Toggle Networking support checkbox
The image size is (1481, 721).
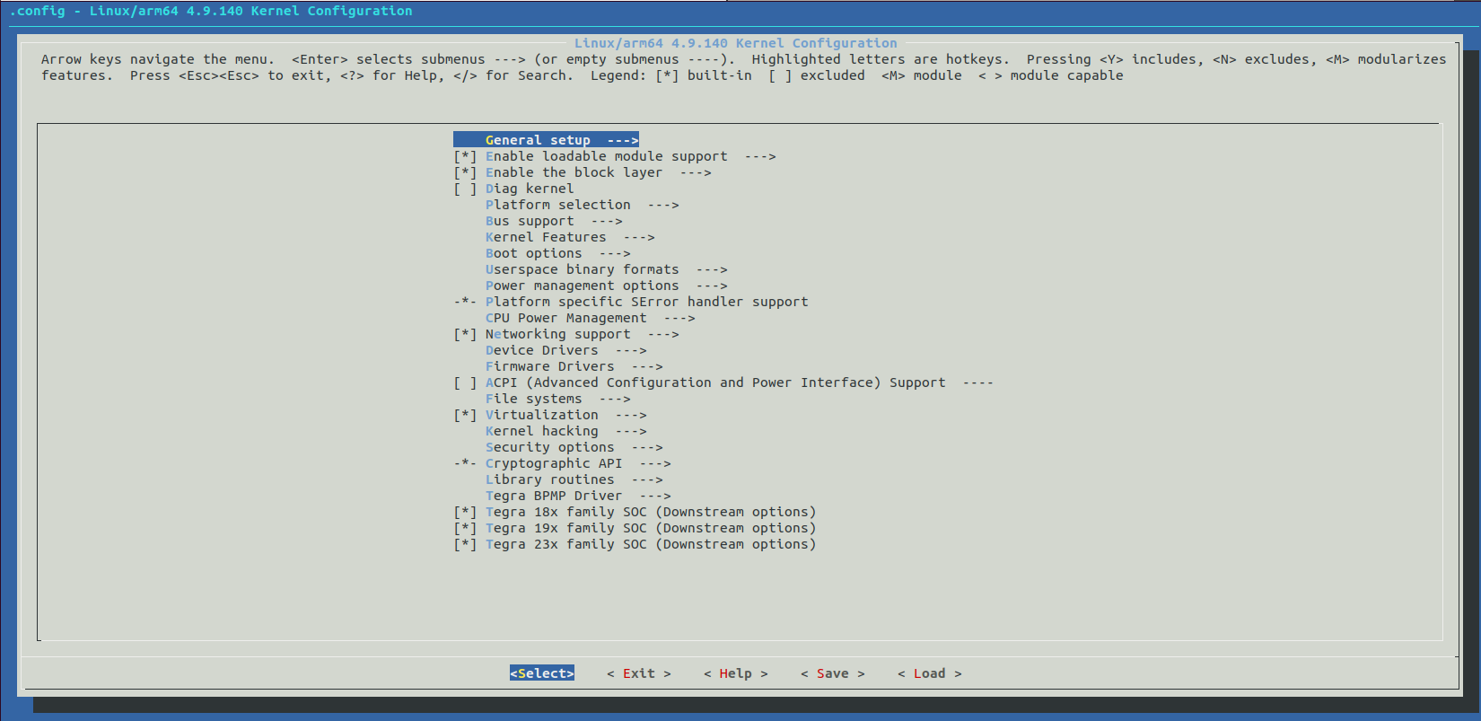465,334
